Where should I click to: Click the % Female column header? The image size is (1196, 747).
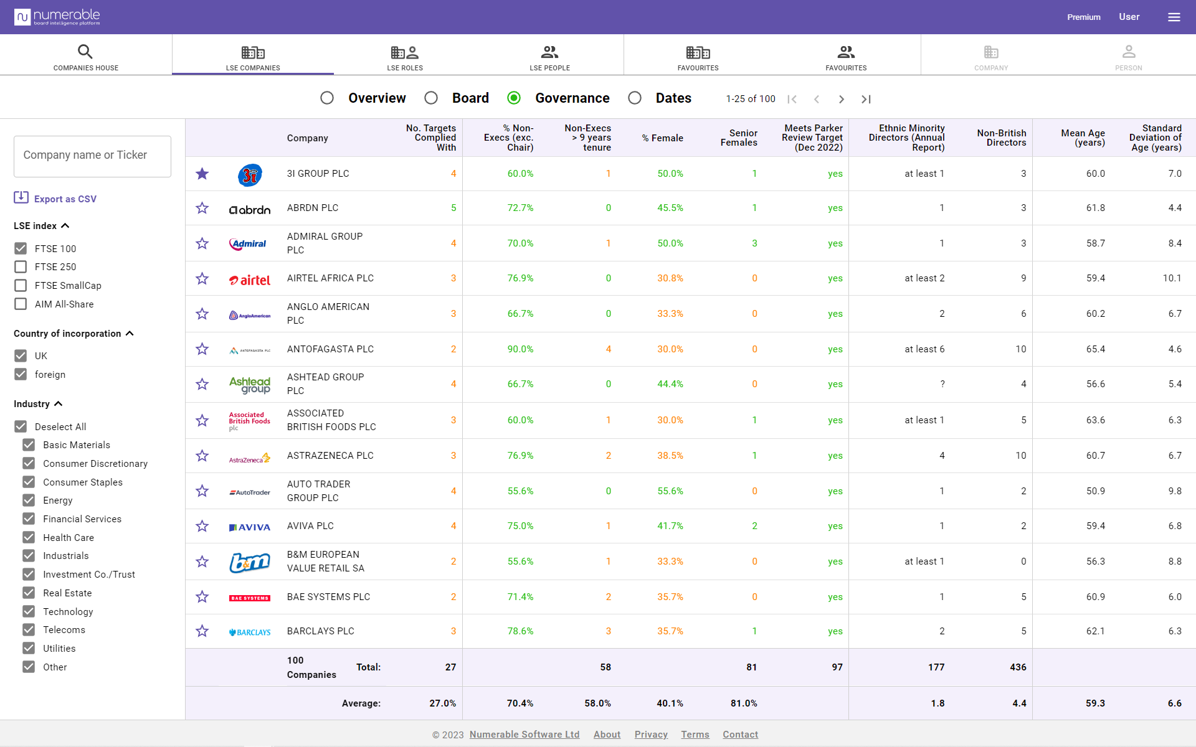coord(663,138)
